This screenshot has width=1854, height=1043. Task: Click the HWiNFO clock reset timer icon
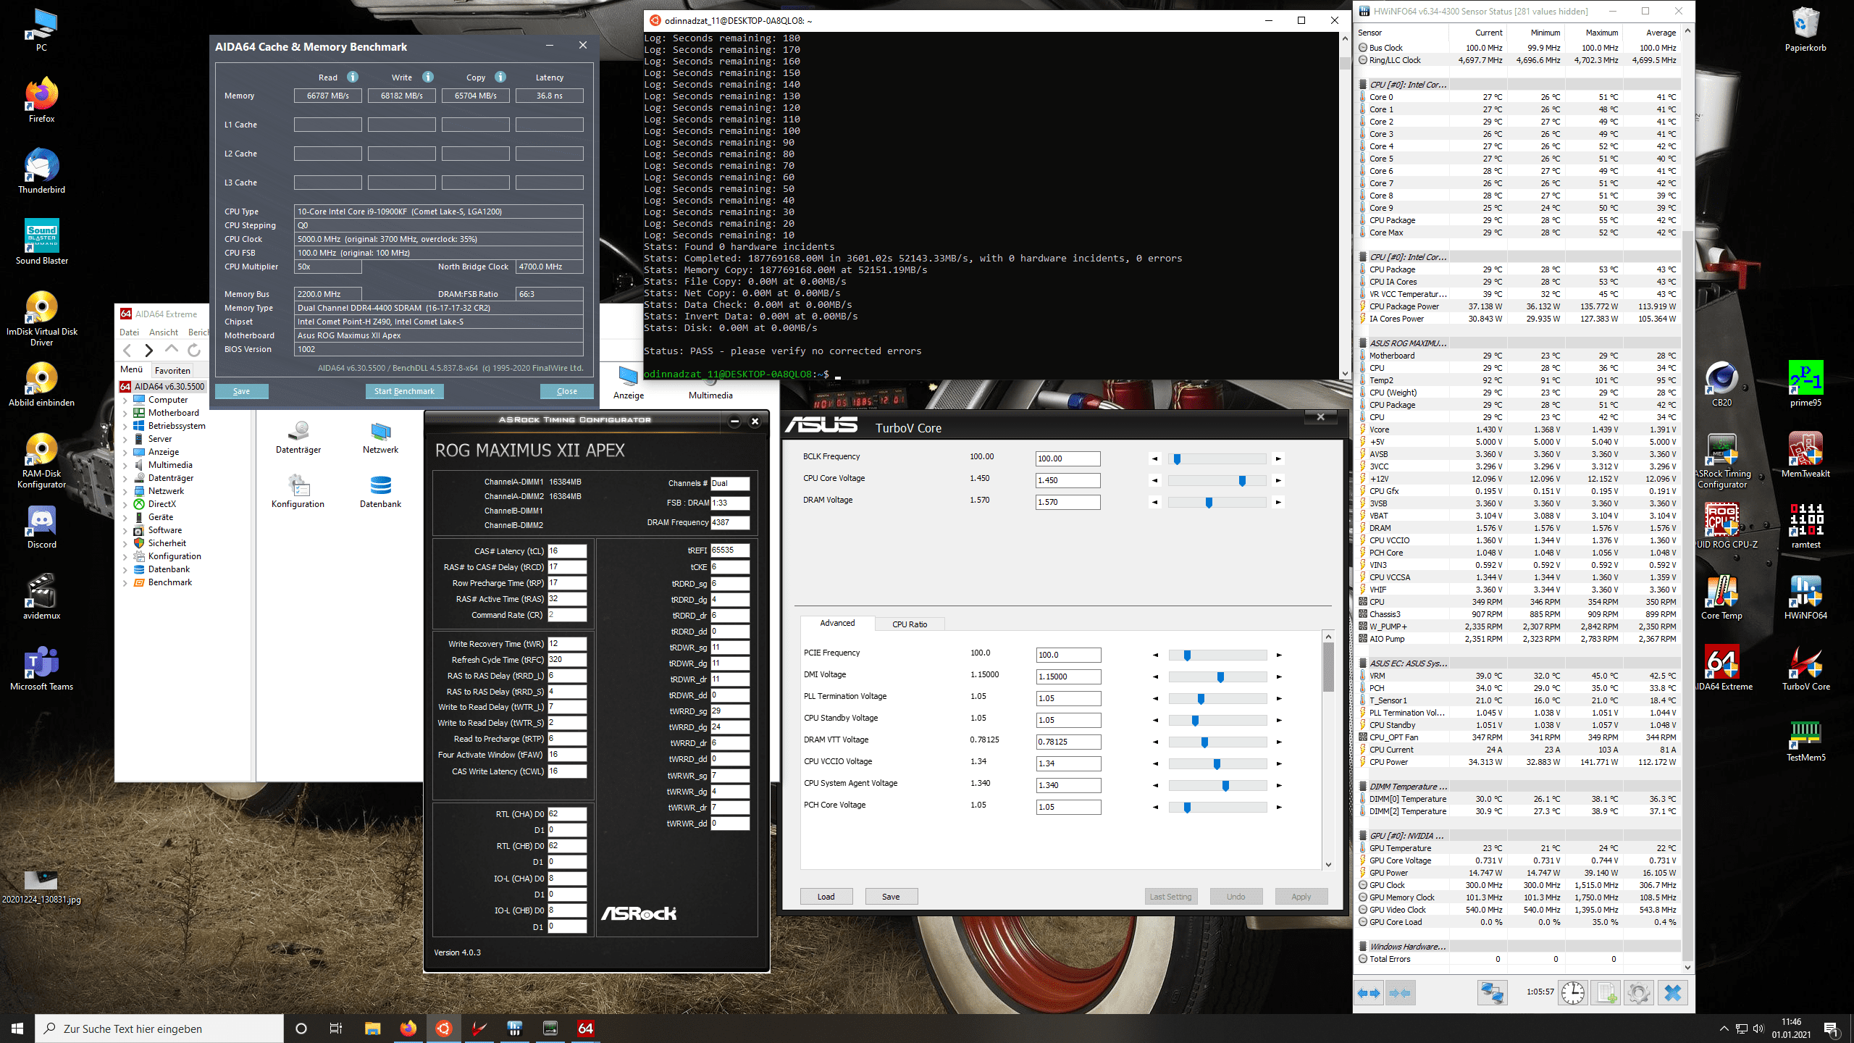tap(1573, 993)
